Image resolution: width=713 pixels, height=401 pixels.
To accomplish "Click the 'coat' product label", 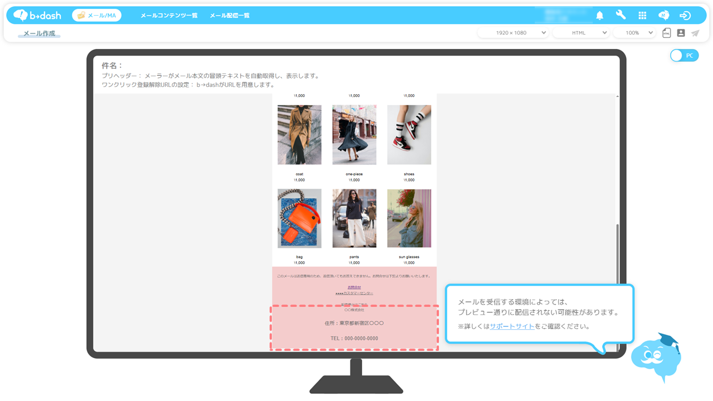I will click(x=300, y=174).
